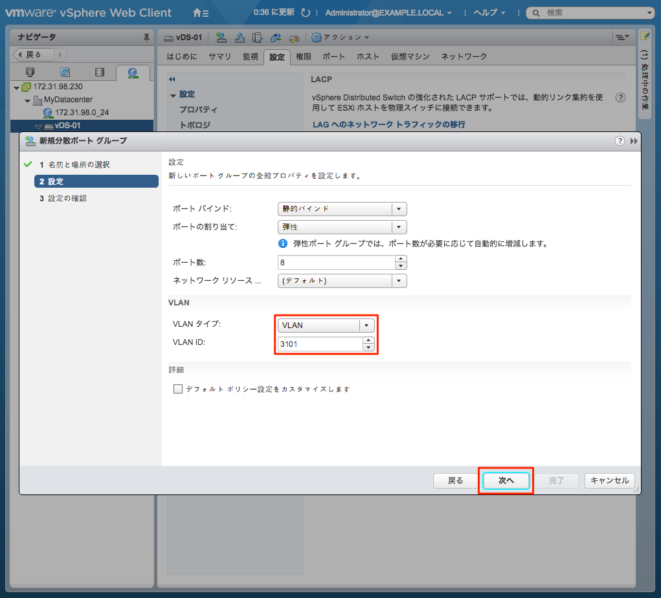Open the Help dropdown menu
661x598 pixels.
point(489,13)
